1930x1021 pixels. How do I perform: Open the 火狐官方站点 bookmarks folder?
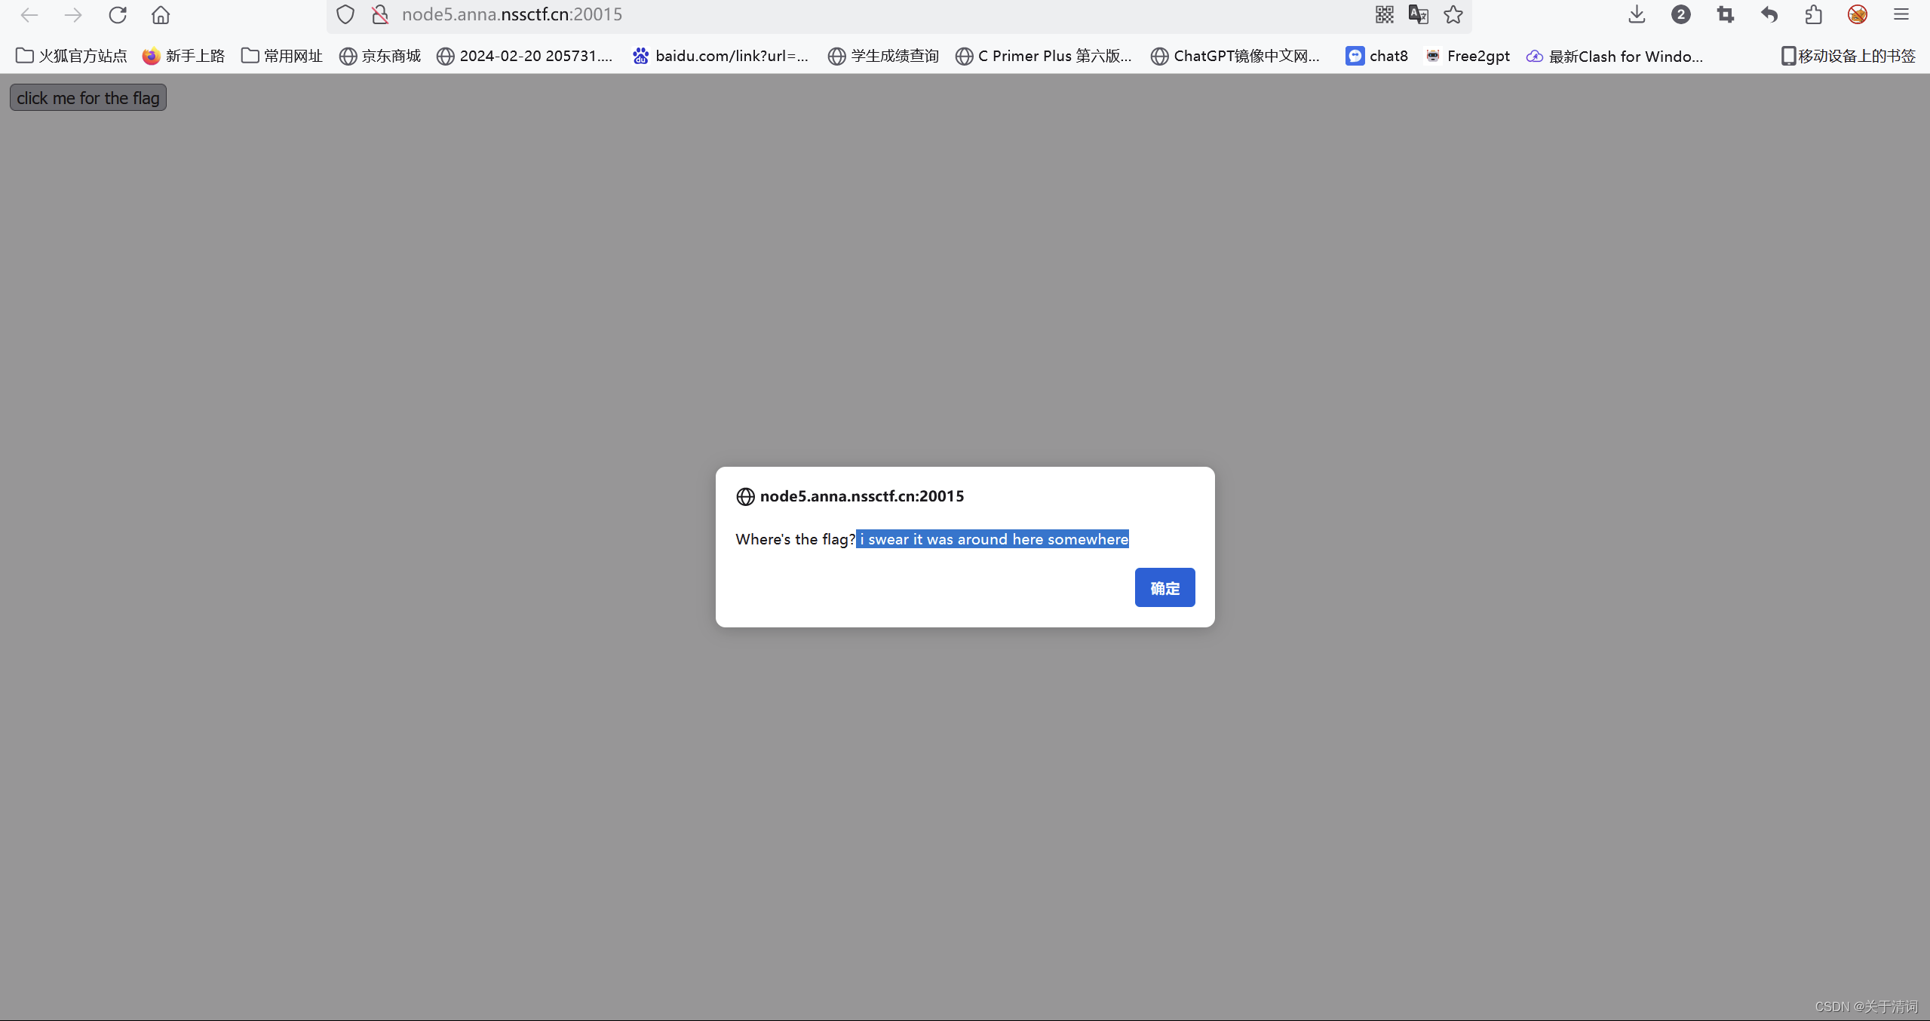[72, 56]
